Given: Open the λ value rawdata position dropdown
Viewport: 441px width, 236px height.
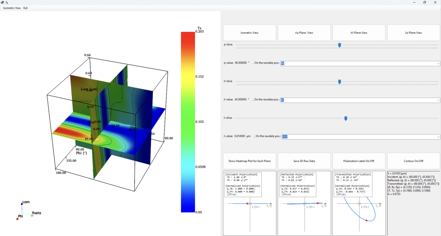Looking at the screenshot, I should point(438,137).
